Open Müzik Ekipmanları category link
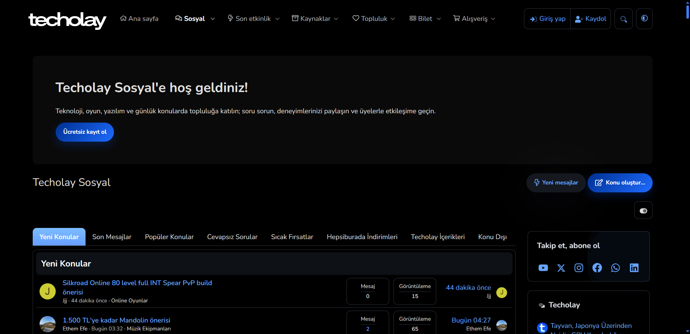 click(149, 329)
